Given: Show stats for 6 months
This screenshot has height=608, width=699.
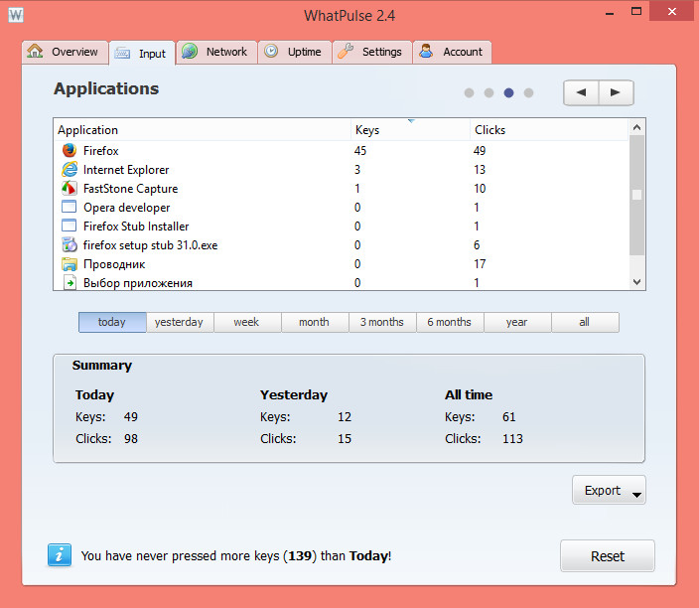Looking at the screenshot, I should [x=450, y=322].
